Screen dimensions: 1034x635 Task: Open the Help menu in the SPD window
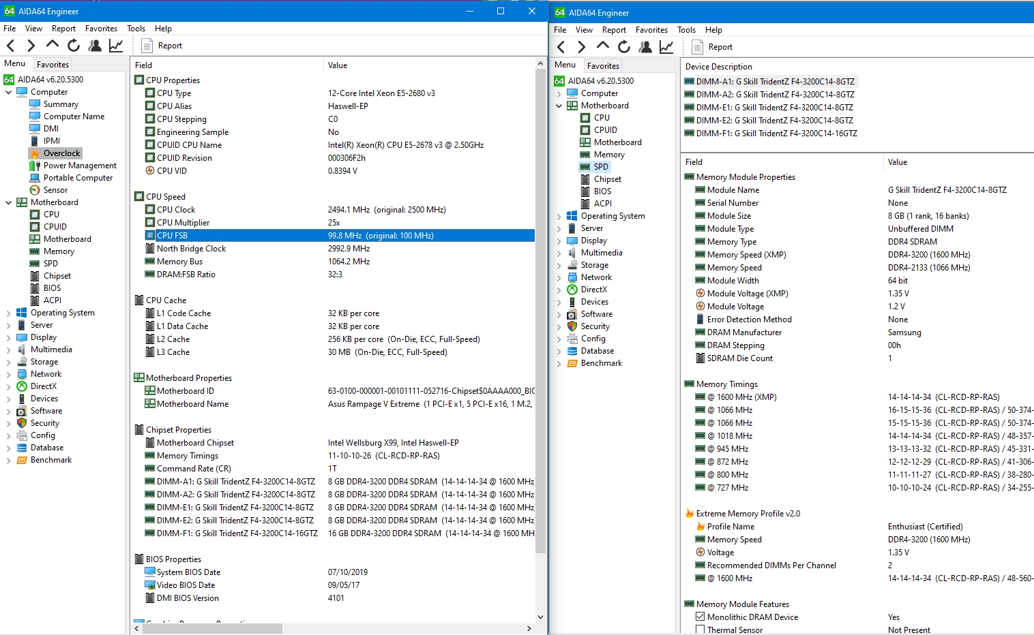point(713,30)
